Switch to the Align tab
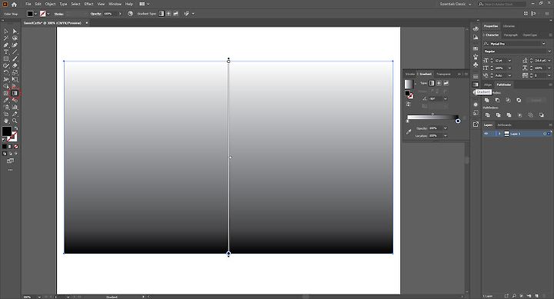This screenshot has width=554, height=299. pos(488,85)
